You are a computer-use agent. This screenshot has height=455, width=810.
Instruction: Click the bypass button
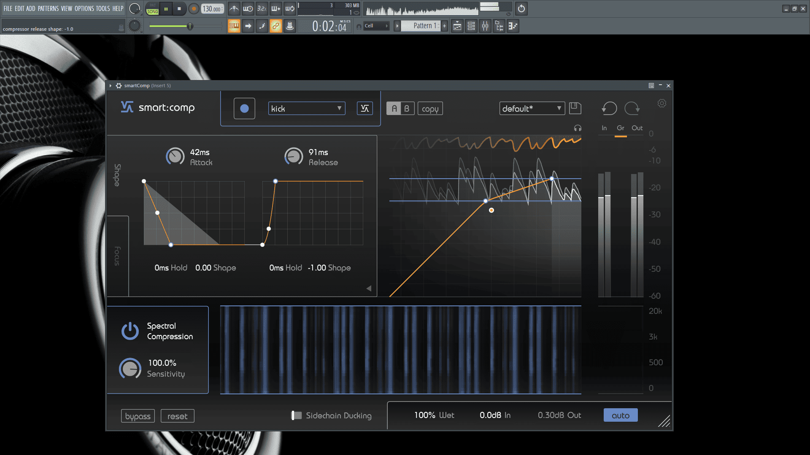138,416
